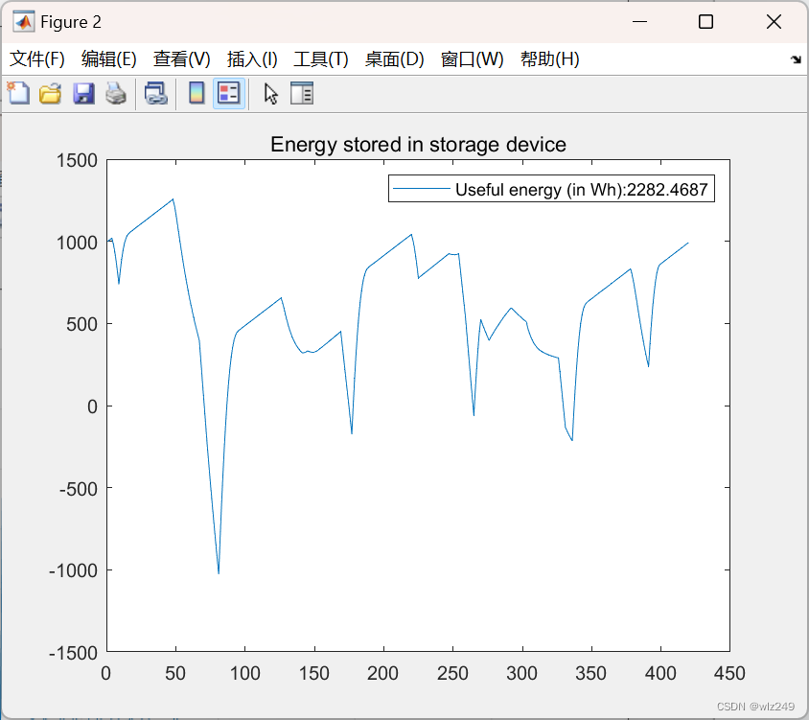Click the curve's lowest dip near -1000
Image resolution: width=809 pixels, height=720 pixels.
pos(219,571)
